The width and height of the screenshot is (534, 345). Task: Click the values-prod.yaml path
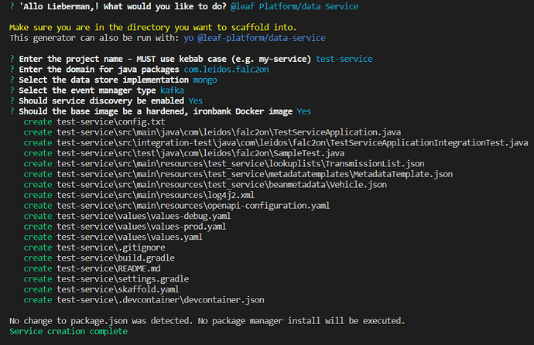[142, 227]
